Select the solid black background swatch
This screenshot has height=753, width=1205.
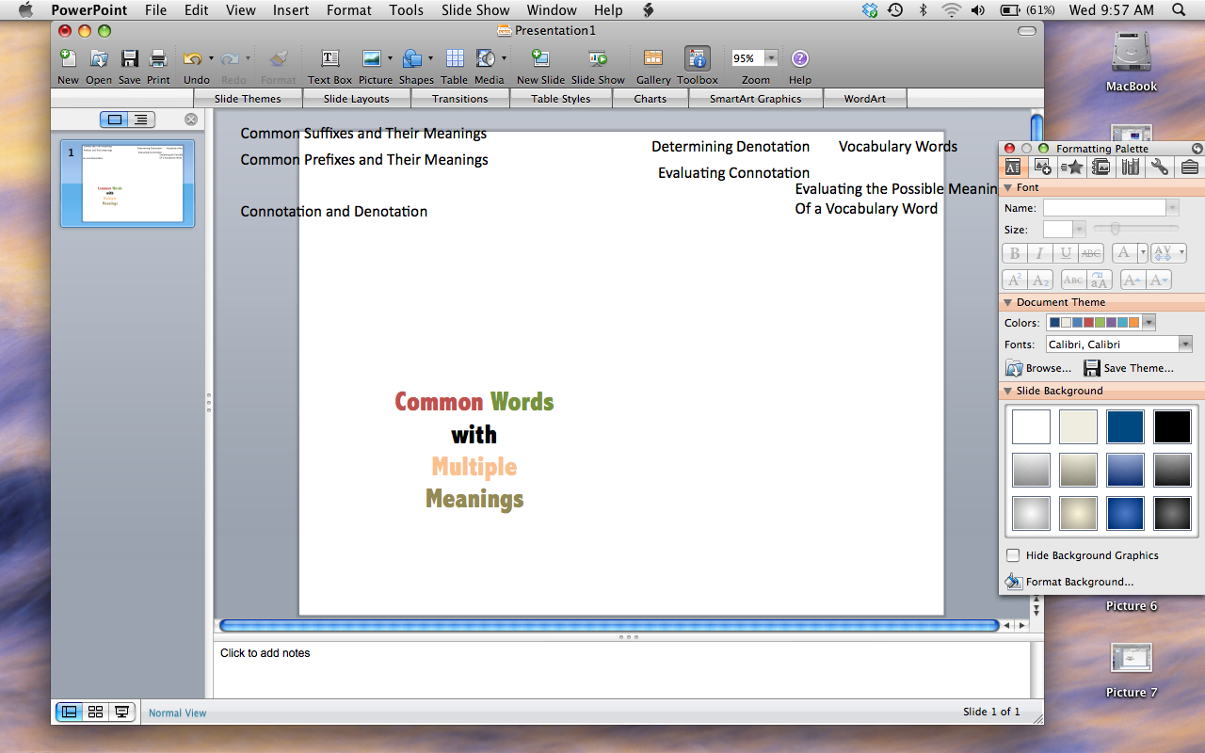coord(1172,426)
